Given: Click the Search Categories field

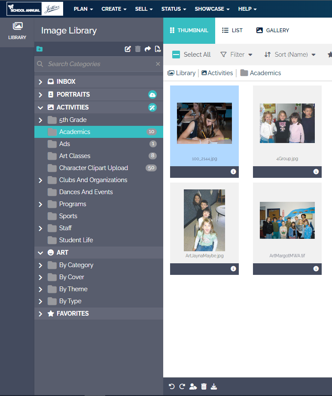Looking at the screenshot, I should tap(99, 64).
